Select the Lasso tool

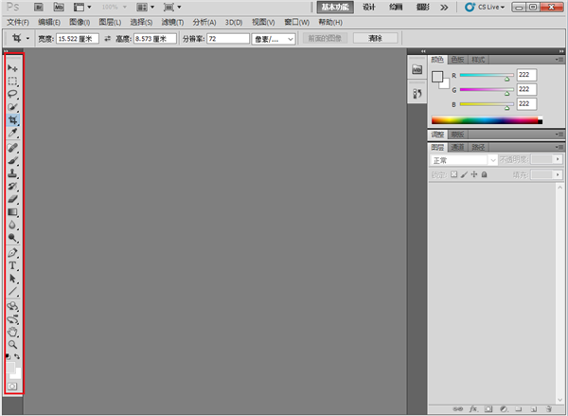(13, 95)
